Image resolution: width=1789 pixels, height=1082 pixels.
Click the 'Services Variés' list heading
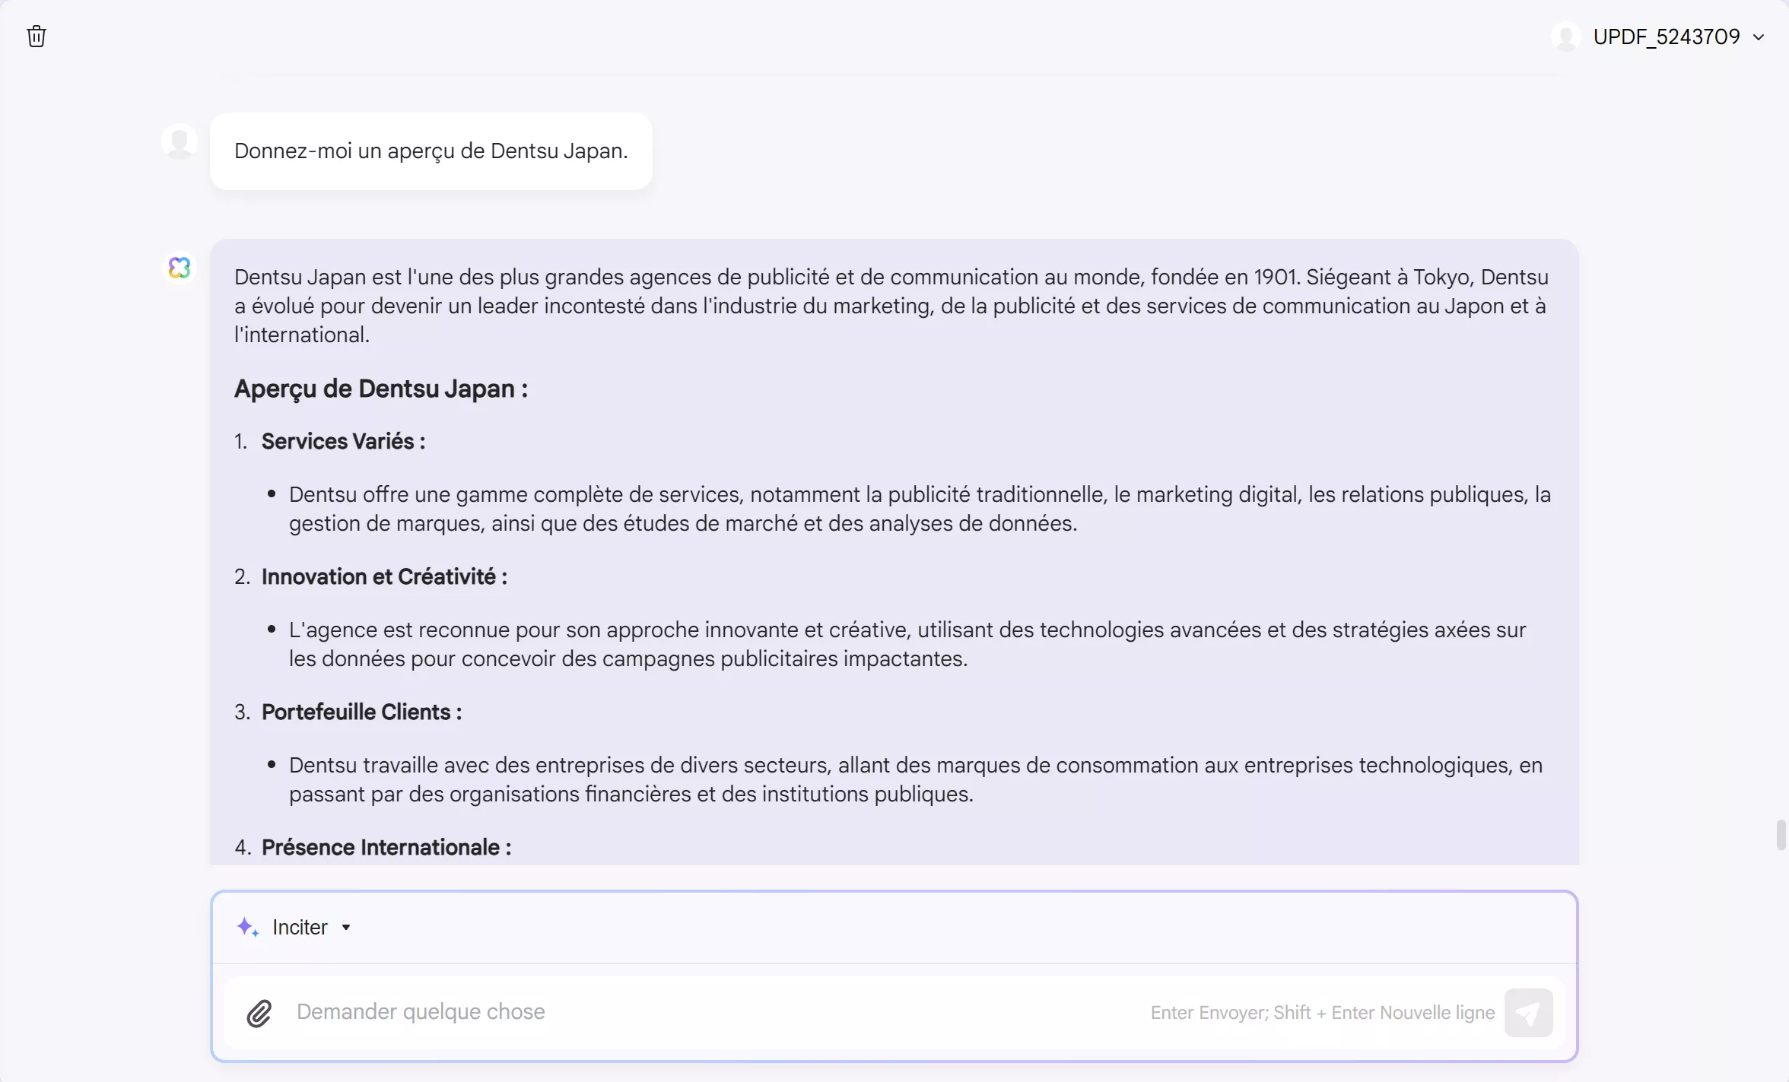pyautogui.click(x=343, y=441)
